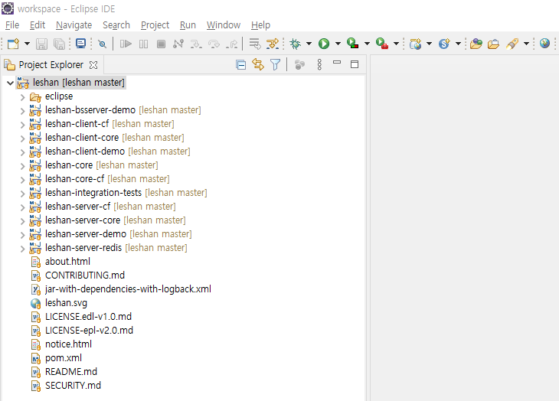The image size is (559, 401).
Task: Select jar-with-dependencies-with-logback.xml file
Action: coord(121,289)
